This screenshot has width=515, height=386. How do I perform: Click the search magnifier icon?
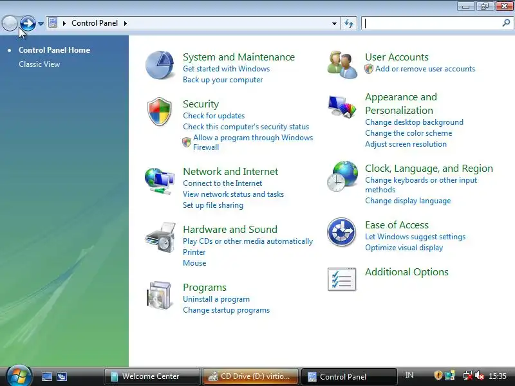pyautogui.click(x=506, y=23)
